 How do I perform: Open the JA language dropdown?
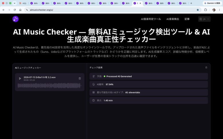pyautogui.click(x=204, y=19)
